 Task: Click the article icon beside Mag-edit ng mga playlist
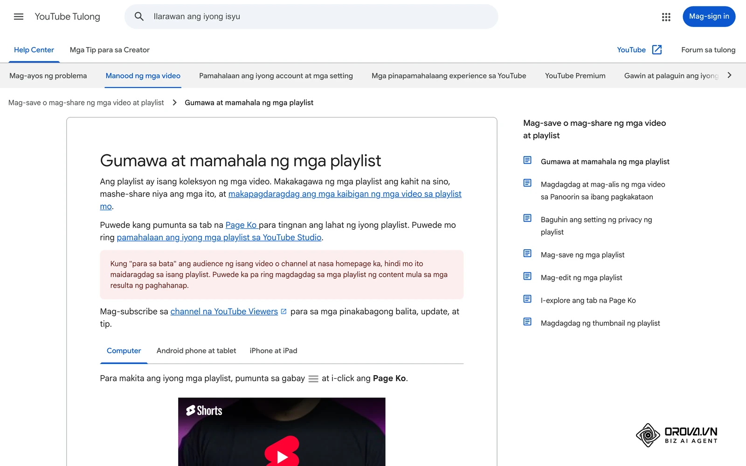tap(527, 276)
